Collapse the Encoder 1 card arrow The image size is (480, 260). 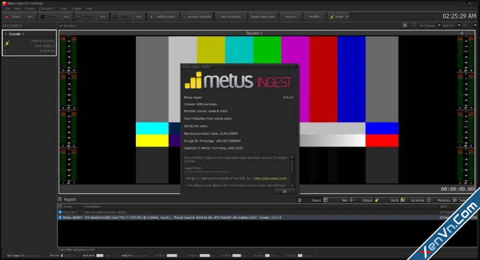[6, 34]
